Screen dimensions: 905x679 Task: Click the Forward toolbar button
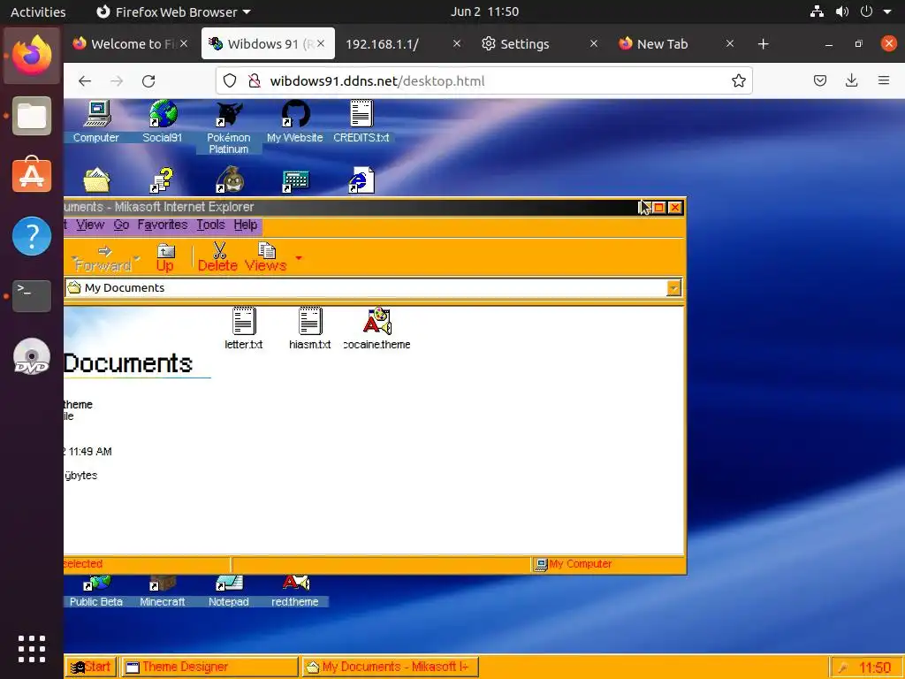pos(103,257)
